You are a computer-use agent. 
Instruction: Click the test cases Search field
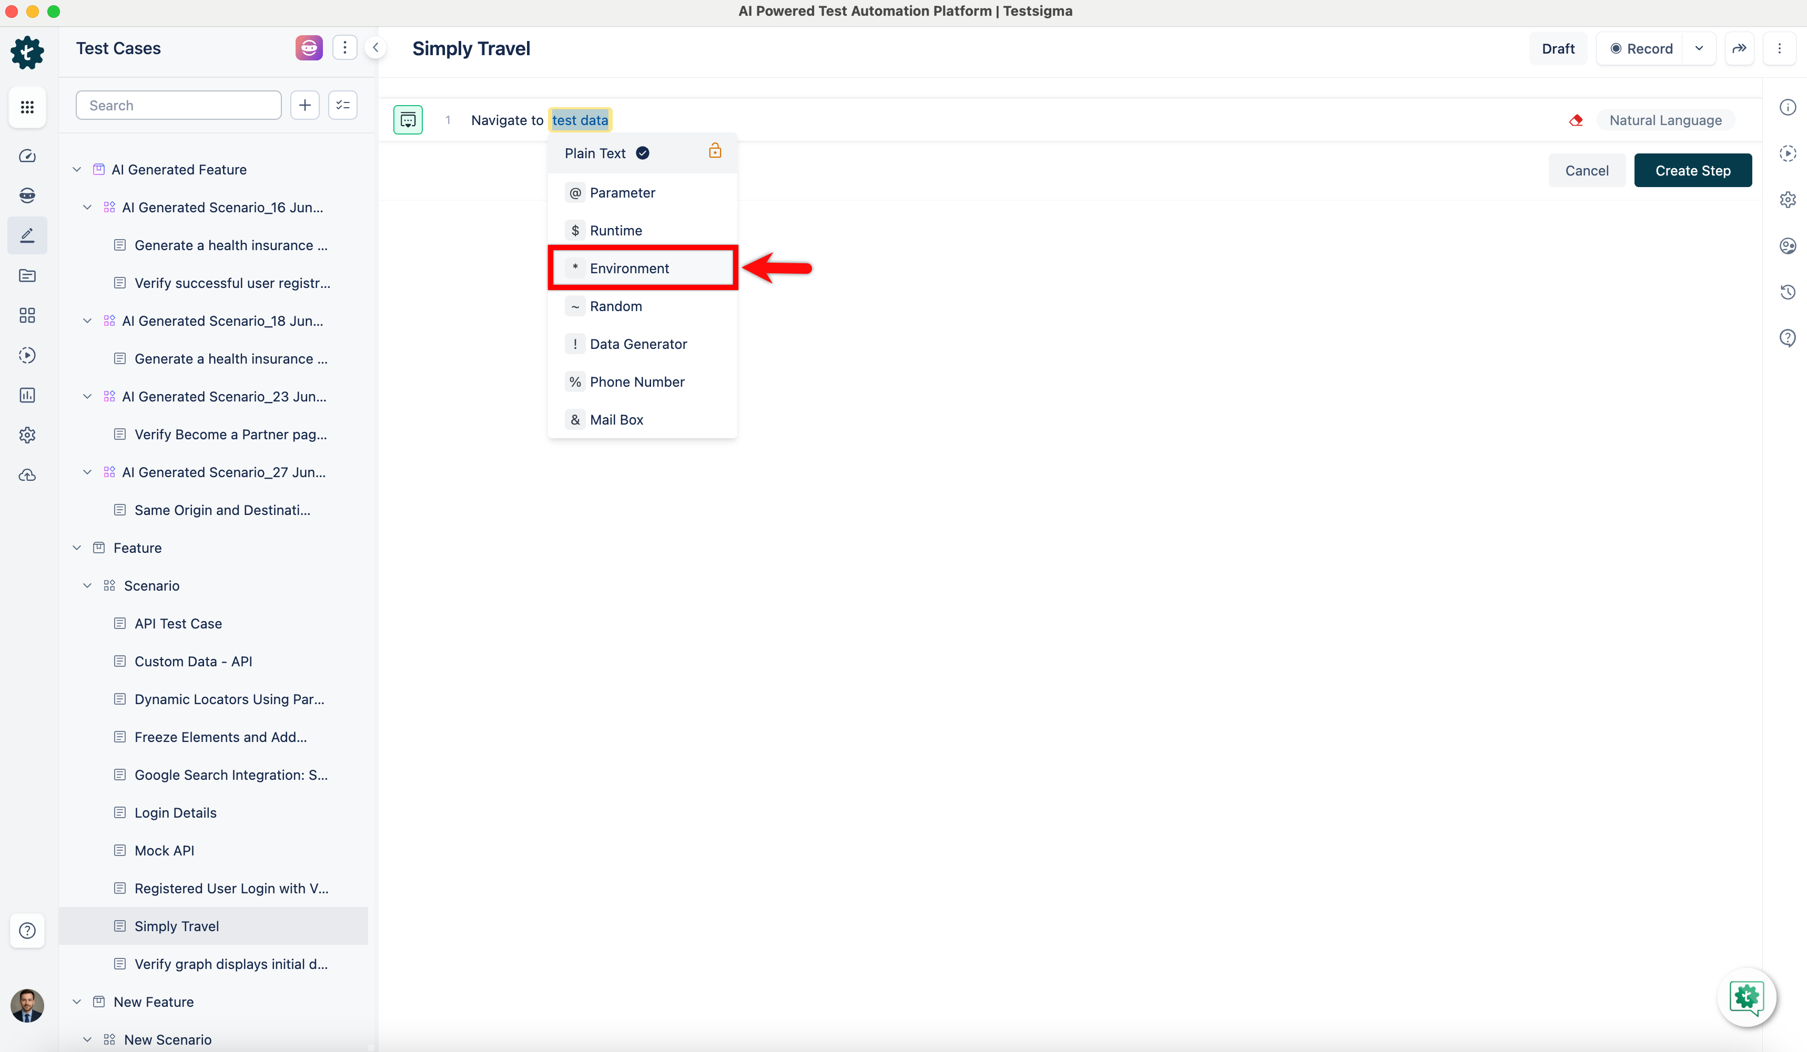[179, 105]
